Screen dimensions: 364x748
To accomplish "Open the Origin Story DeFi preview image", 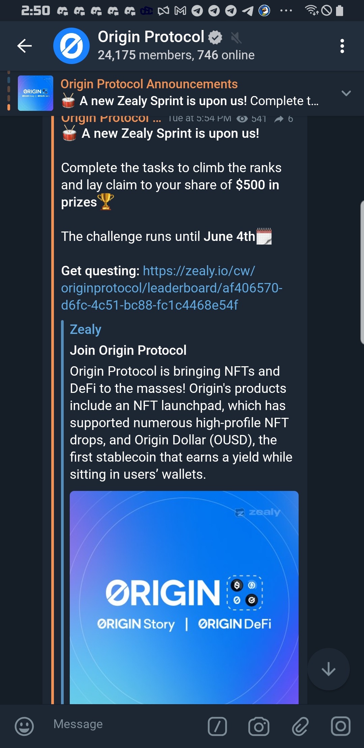I will pyautogui.click(x=184, y=597).
